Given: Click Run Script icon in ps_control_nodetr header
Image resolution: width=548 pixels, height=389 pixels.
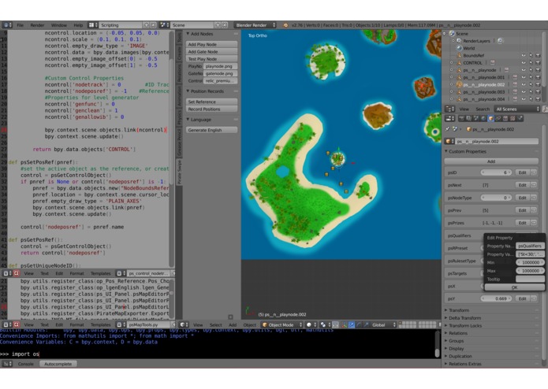Looking at the screenshot, I should coord(16,273).
